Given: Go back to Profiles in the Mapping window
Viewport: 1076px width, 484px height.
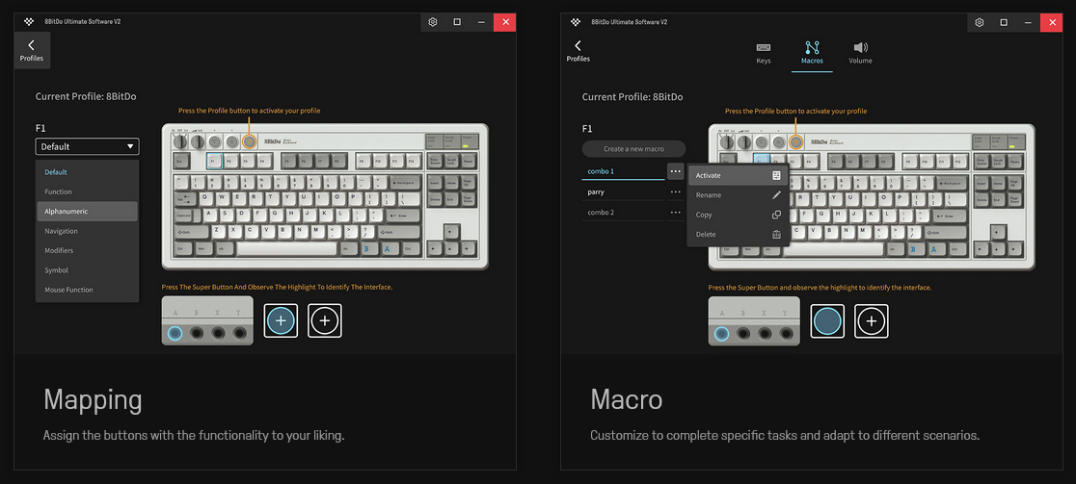Looking at the screenshot, I should pyautogui.click(x=31, y=50).
